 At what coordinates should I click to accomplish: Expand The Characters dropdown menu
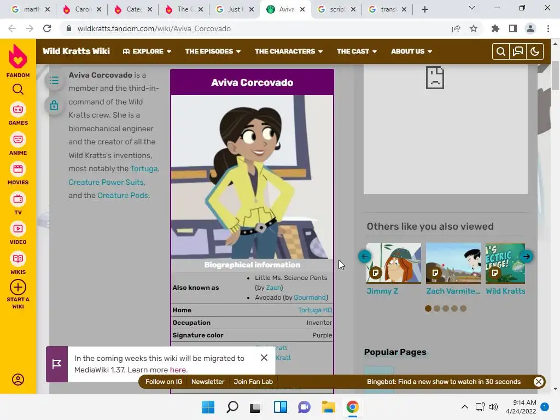(x=289, y=51)
